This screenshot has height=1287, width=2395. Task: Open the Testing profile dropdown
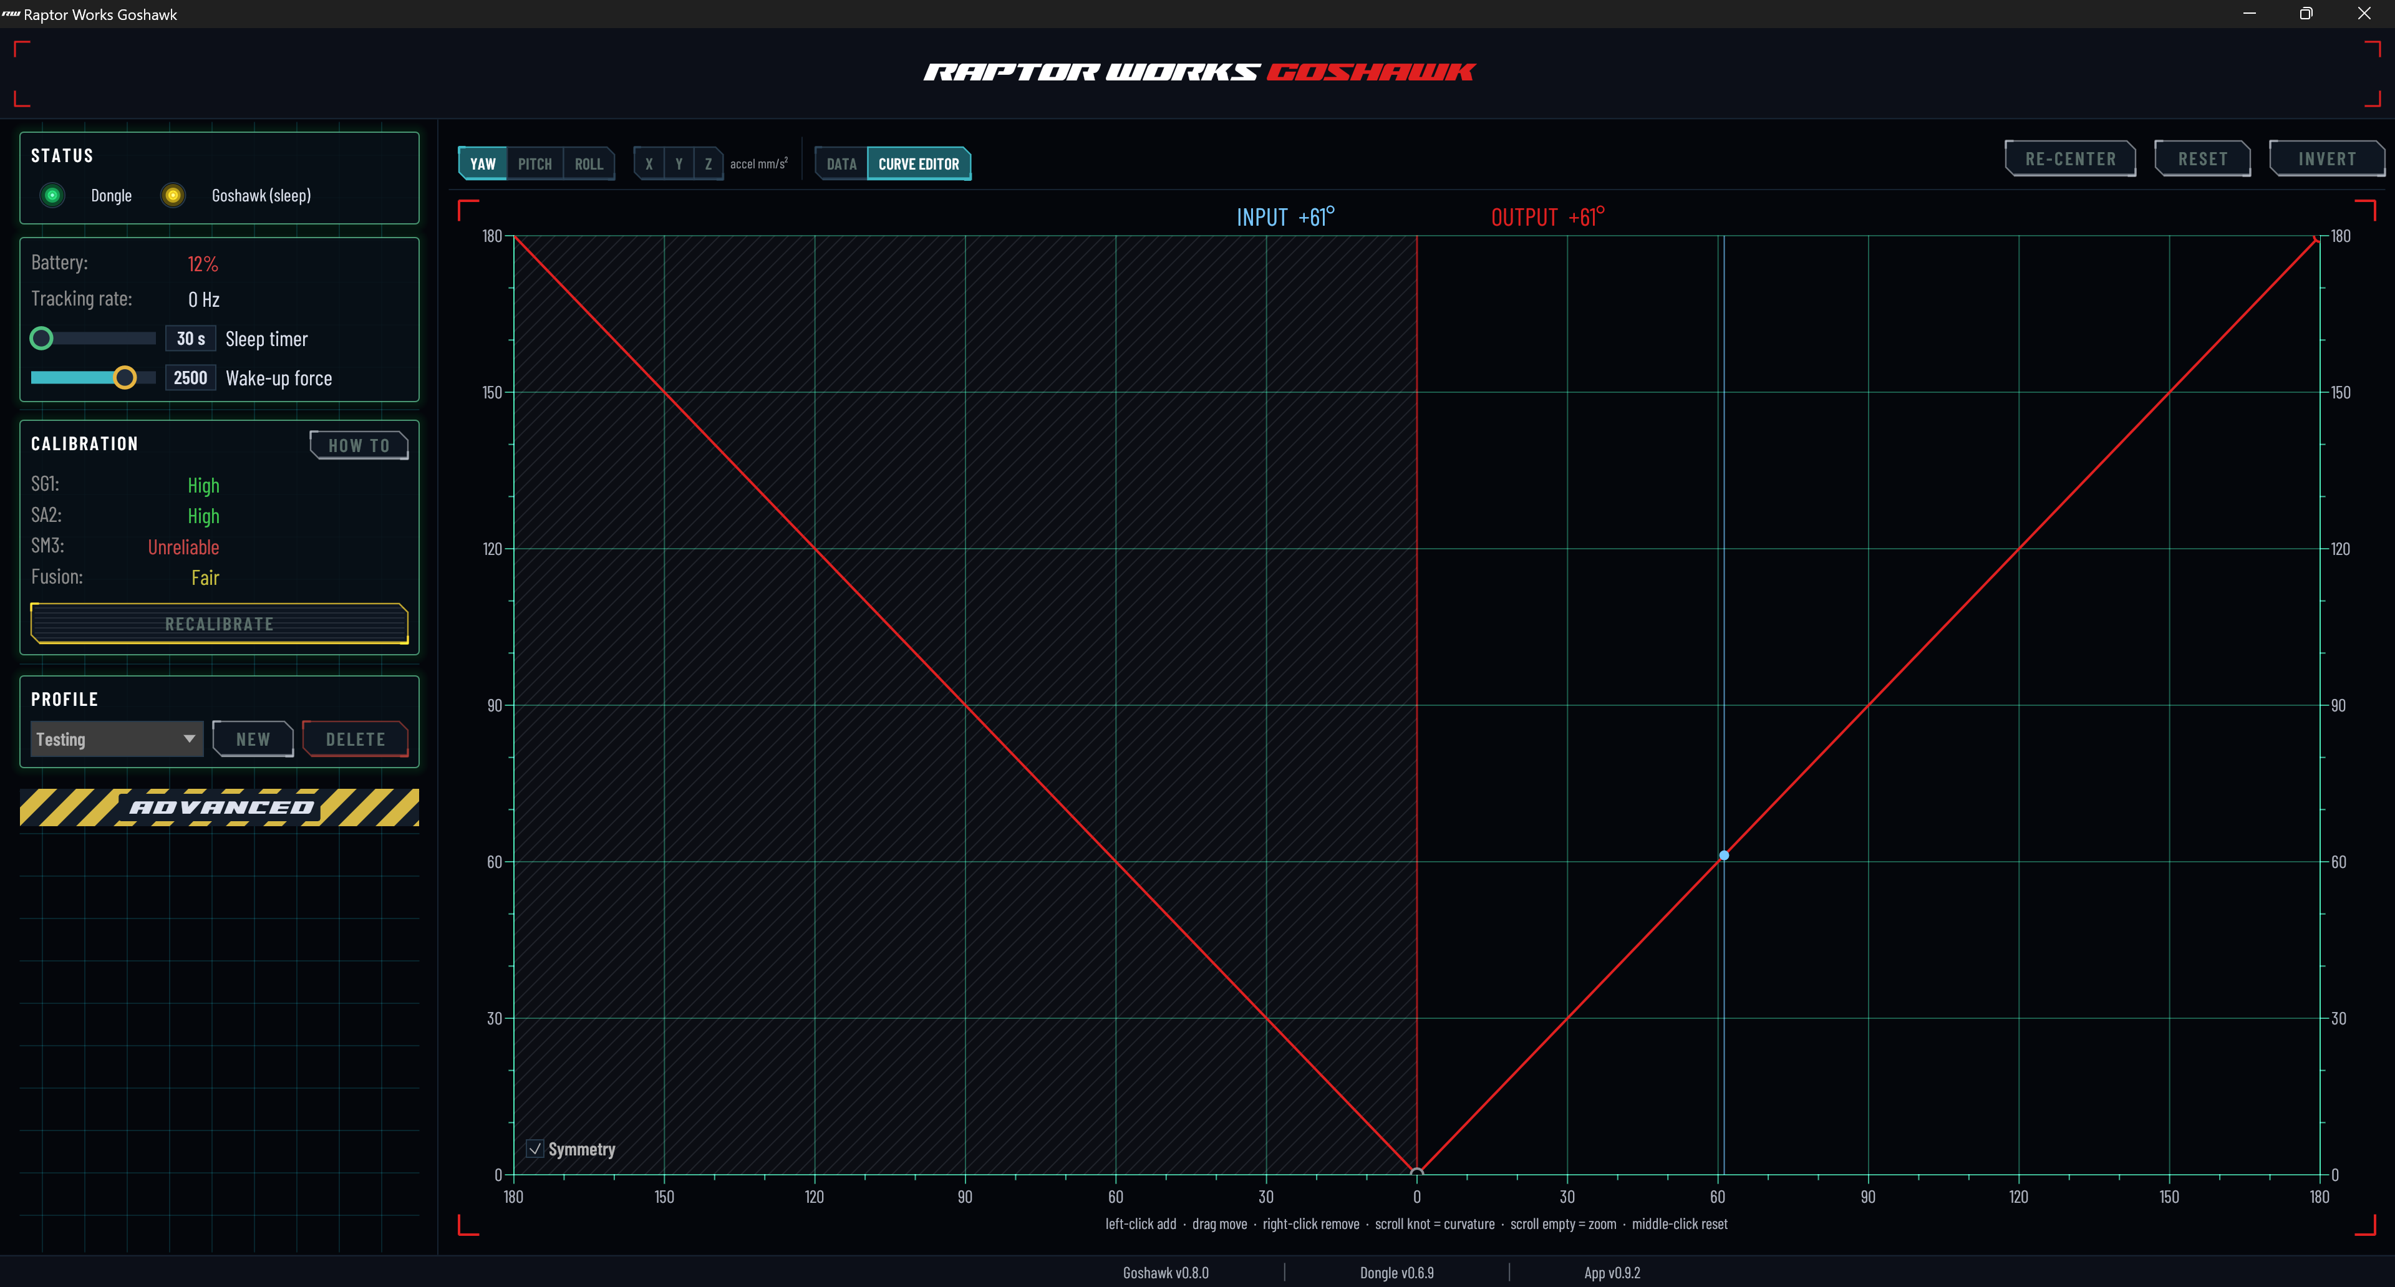116,739
